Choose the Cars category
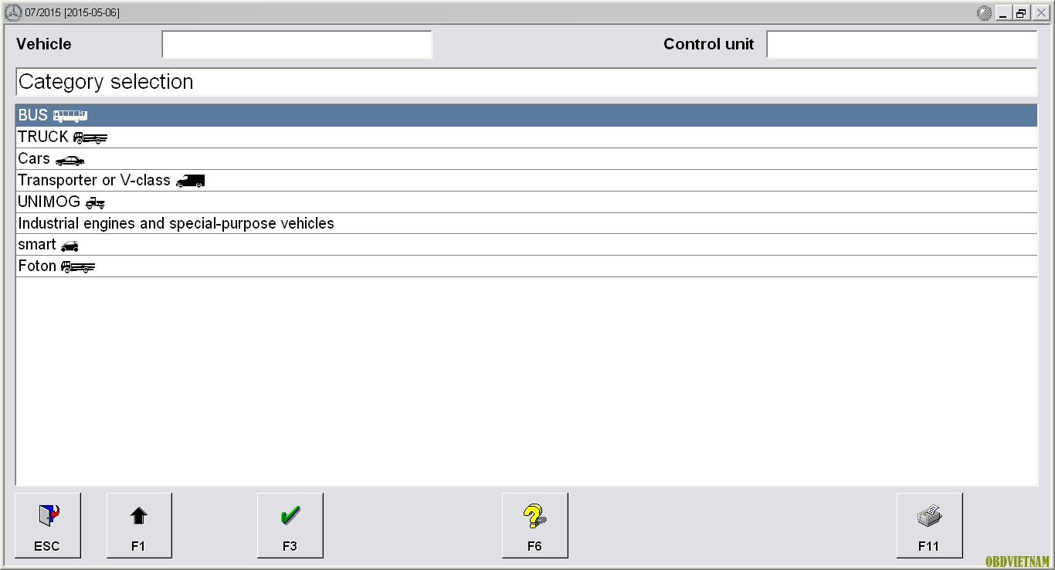 526,159
